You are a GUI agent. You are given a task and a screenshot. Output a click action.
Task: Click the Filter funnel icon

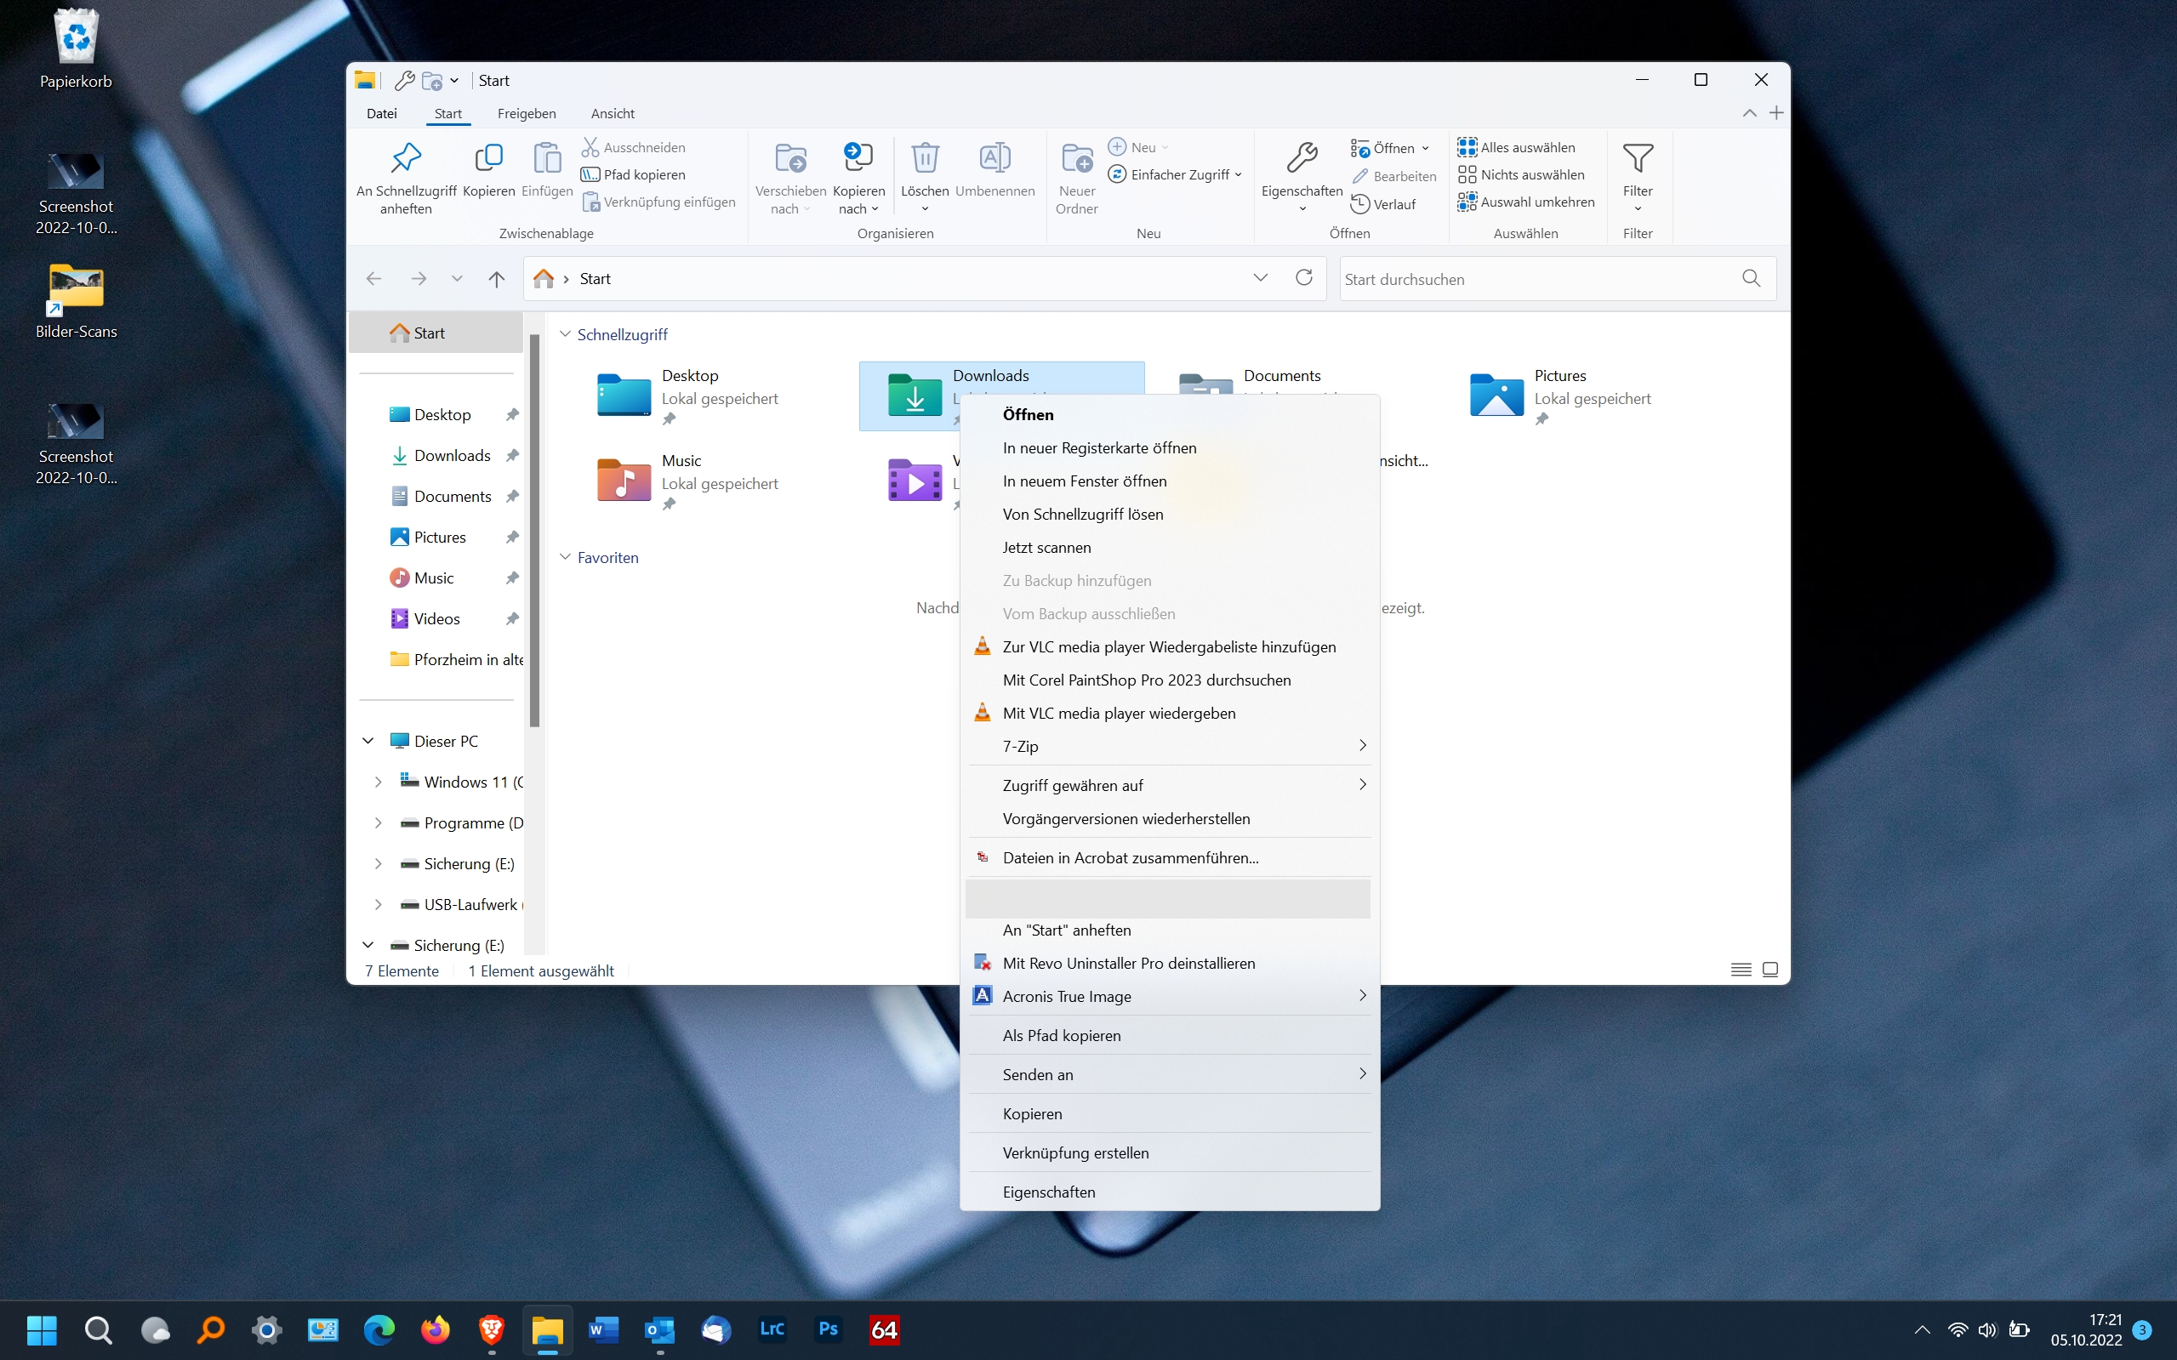click(1638, 160)
